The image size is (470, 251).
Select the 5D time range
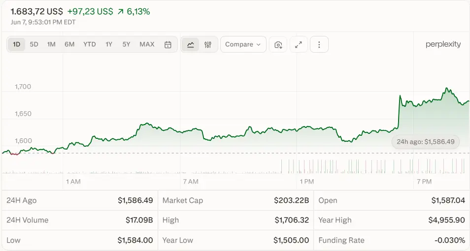34,44
